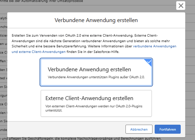The image size is (195, 140).
Task: Click the dialog heading 'Verbundene Anwendung erstellen'
Action: click(x=96, y=20)
